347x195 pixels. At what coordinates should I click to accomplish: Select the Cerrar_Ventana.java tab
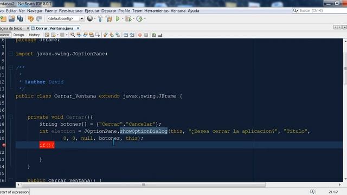(54, 28)
